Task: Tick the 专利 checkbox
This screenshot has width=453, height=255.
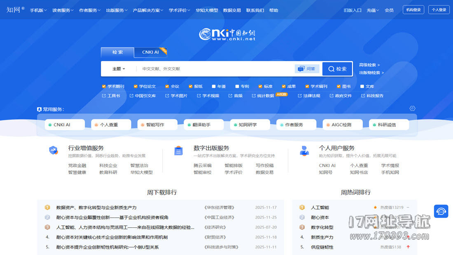Action: 237,87
